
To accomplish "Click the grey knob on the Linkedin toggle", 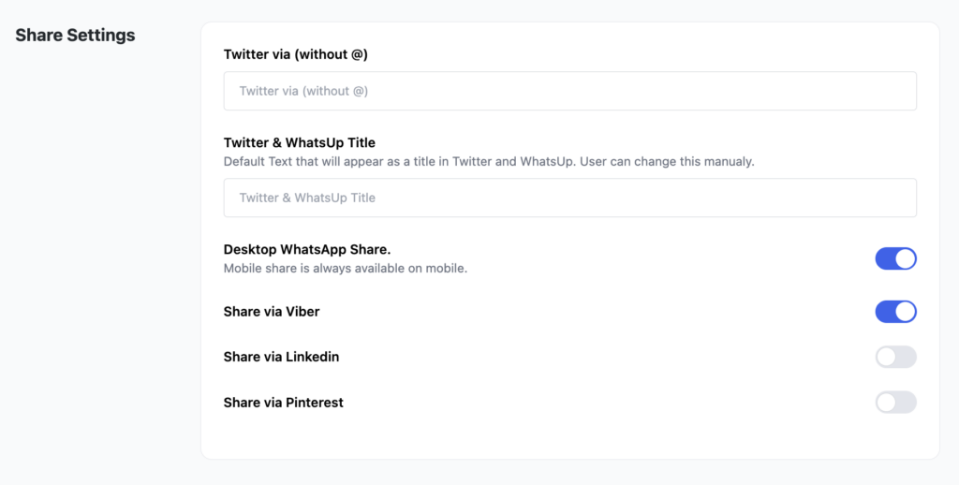I will click(x=886, y=357).
